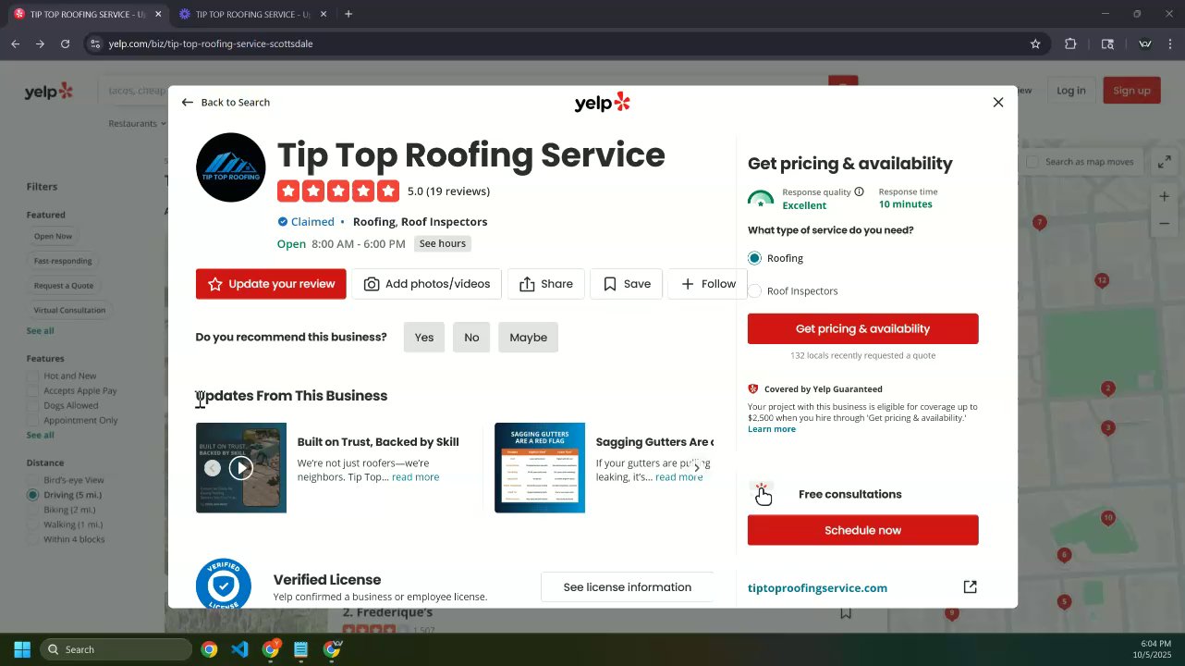This screenshot has height=666, width=1185.
Task: Toggle the Open Now filter chip
Action: [53, 237]
